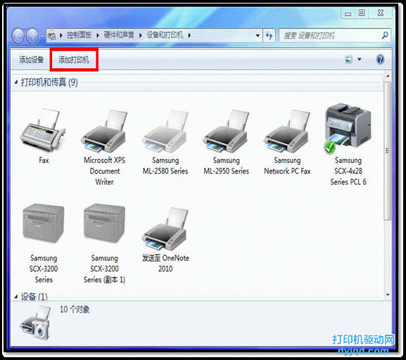Screen dimensions: 406x360
Task: Expand arrow after 控制面板 breadcrumb
Action: [98, 35]
